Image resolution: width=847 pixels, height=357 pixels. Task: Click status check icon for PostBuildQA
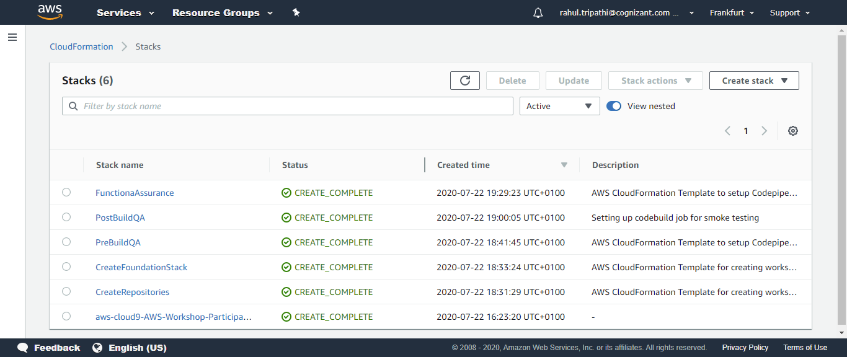pyautogui.click(x=286, y=218)
